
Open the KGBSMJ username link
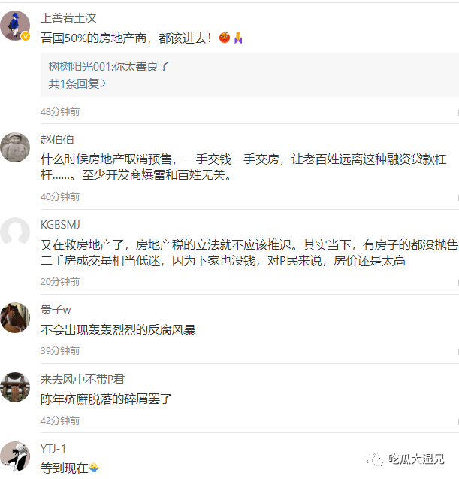tap(60, 225)
